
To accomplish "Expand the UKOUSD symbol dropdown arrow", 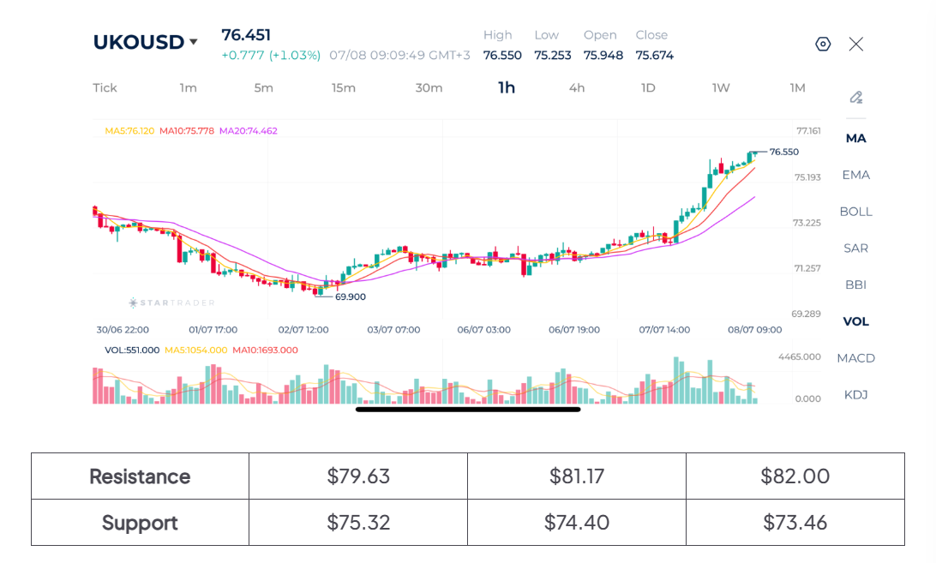I will tap(194, 42).
